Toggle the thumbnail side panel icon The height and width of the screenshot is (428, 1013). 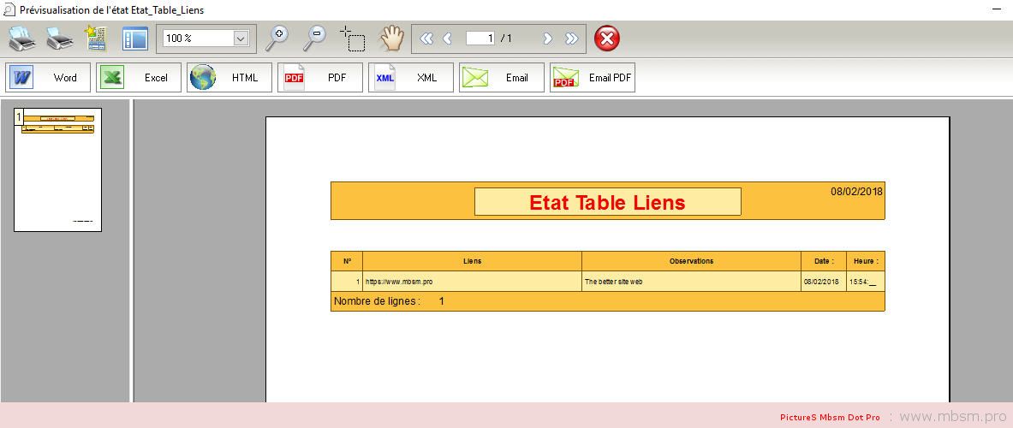[135, 39]
